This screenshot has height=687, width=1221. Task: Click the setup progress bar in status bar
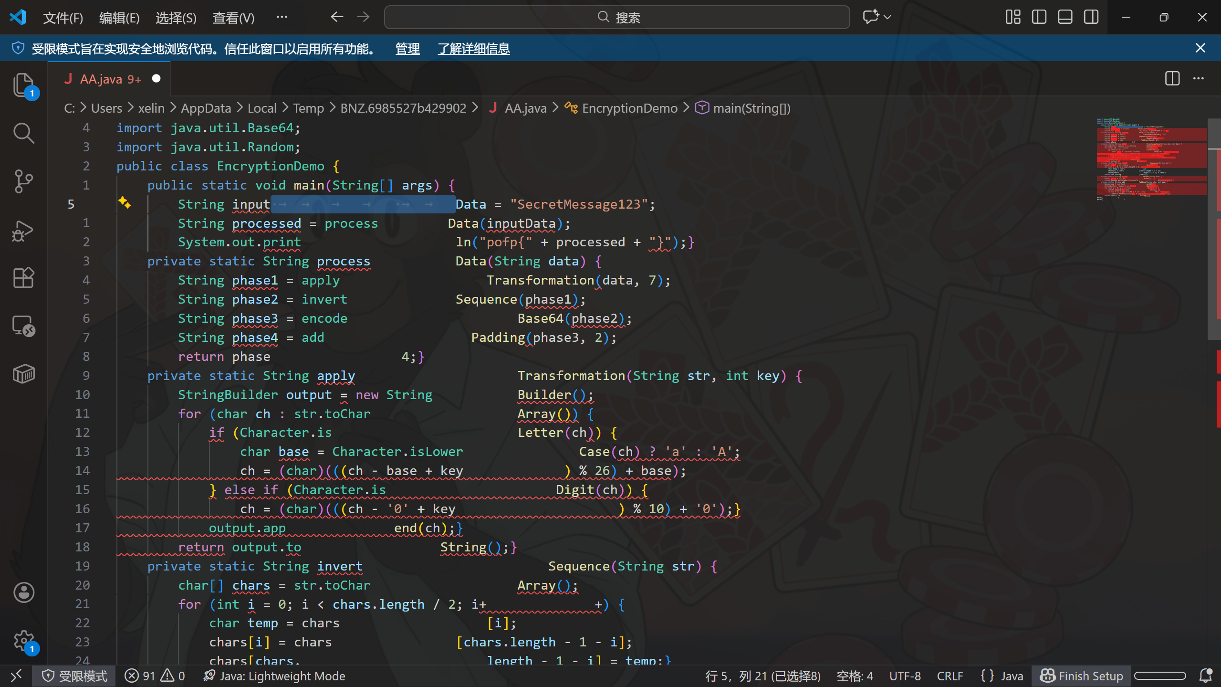pyautogui.click(x=1159, y=676)
